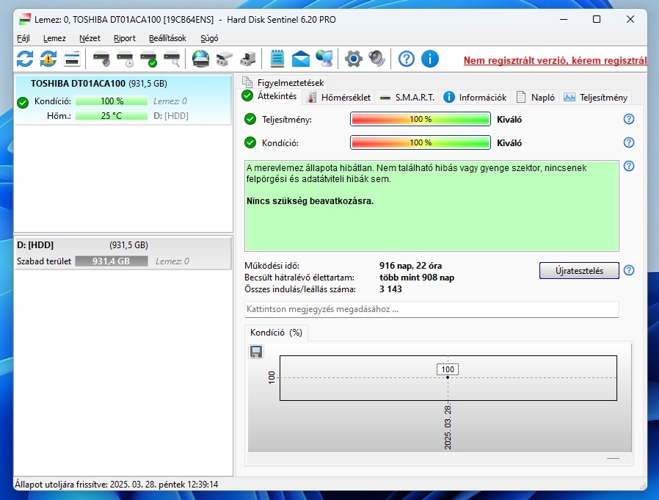Switch to the Teljesítmény tab

(x=596, y=98)
